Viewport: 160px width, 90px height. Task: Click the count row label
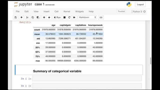(37, 30)
